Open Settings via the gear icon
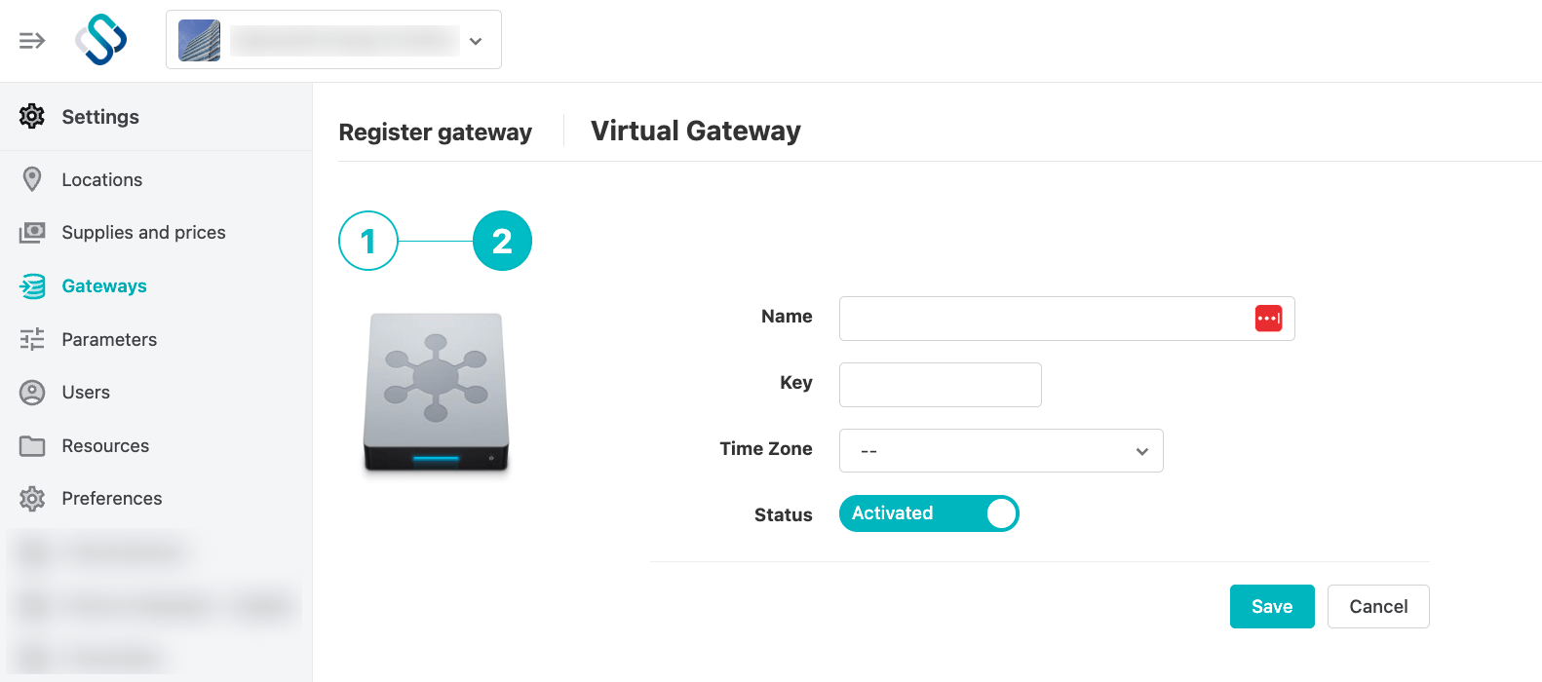 coord(32,116)
